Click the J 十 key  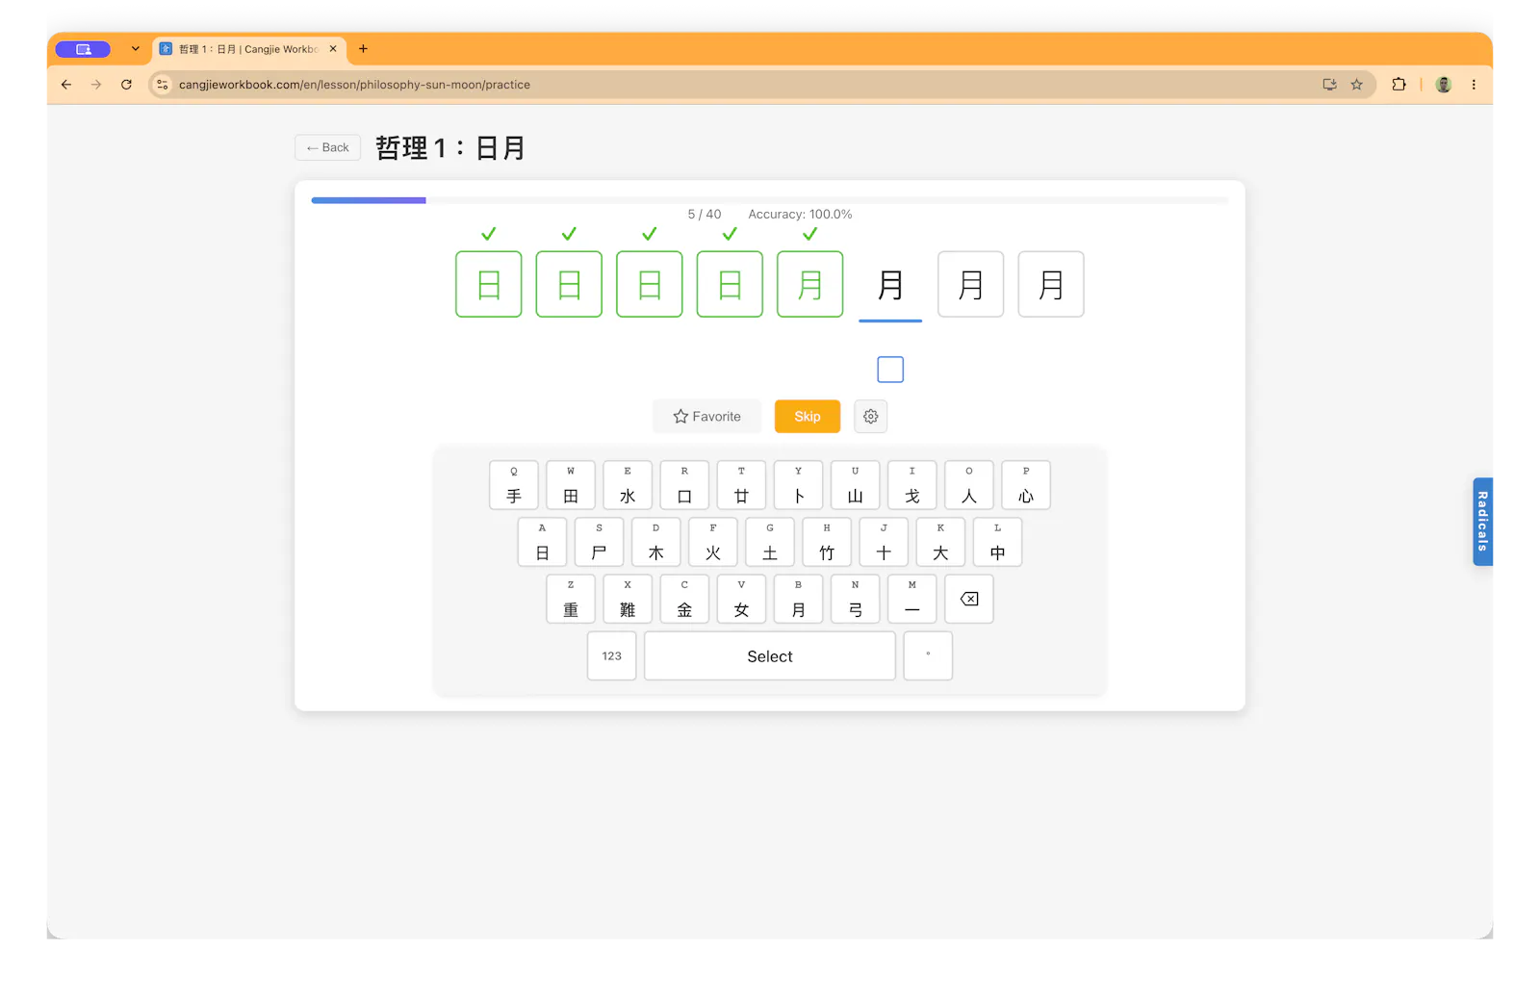(x=884, y=542)
